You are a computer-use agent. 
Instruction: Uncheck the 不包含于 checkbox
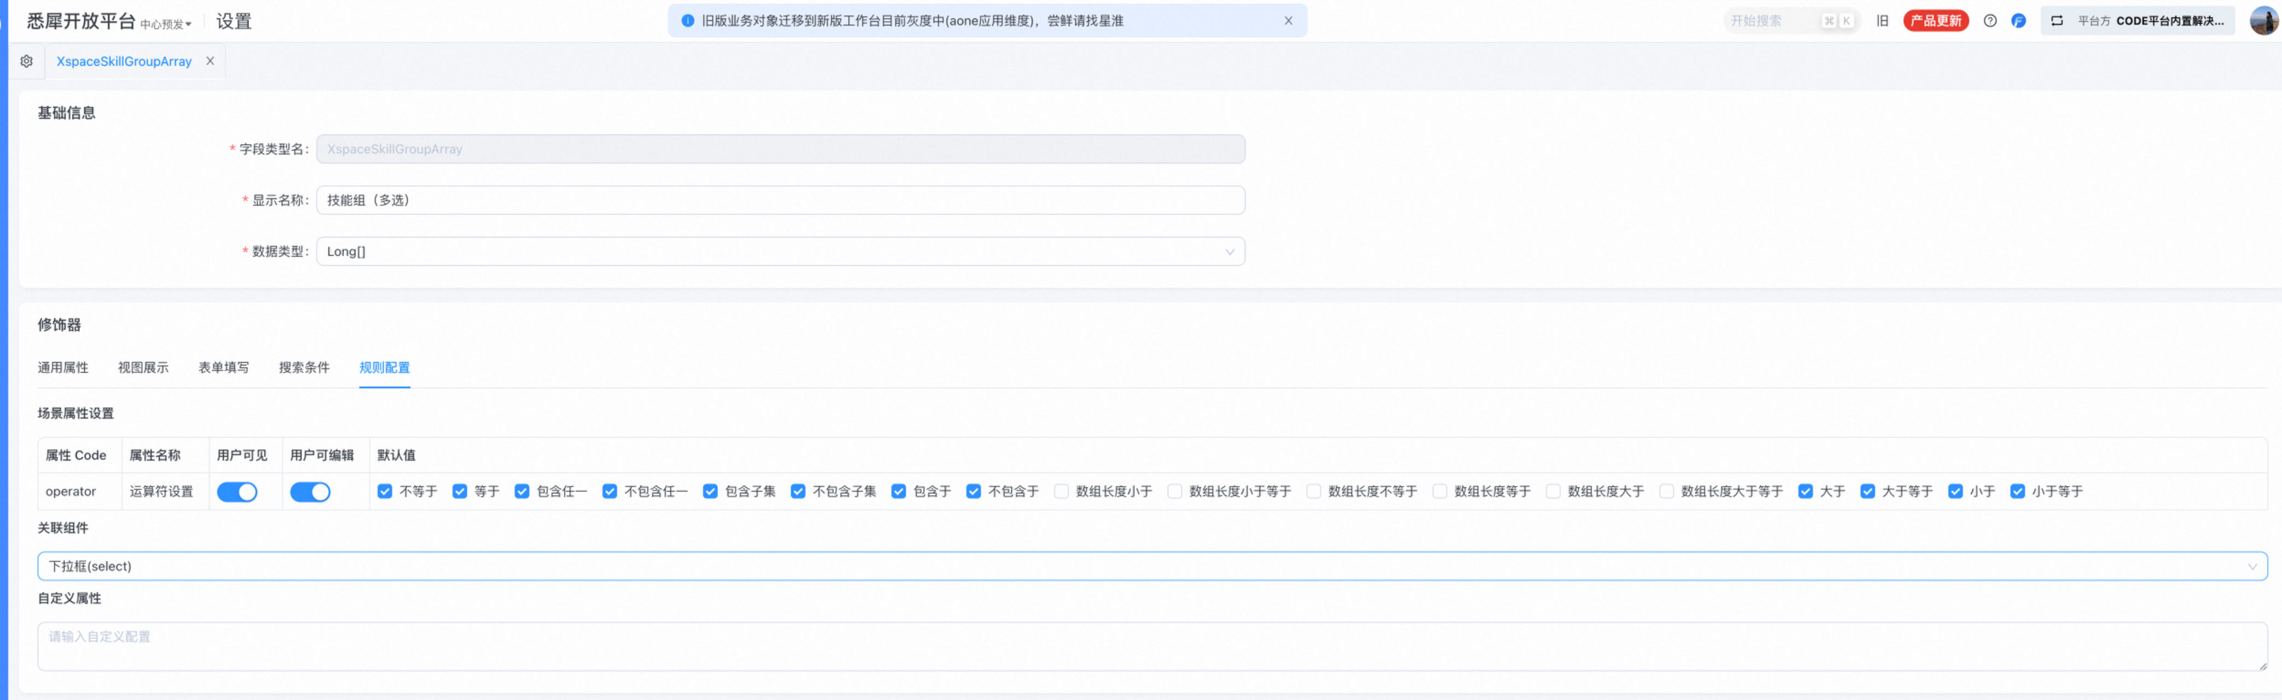974,491
